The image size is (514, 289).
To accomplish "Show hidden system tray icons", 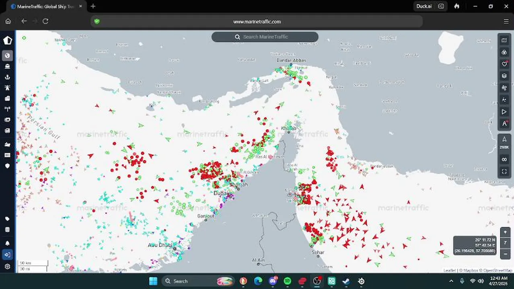I will tap(451, 281).
